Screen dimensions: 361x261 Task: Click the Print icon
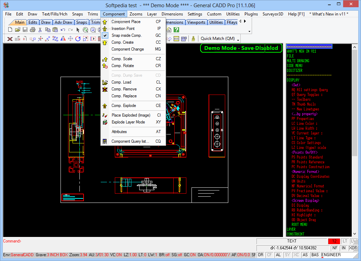33,30
